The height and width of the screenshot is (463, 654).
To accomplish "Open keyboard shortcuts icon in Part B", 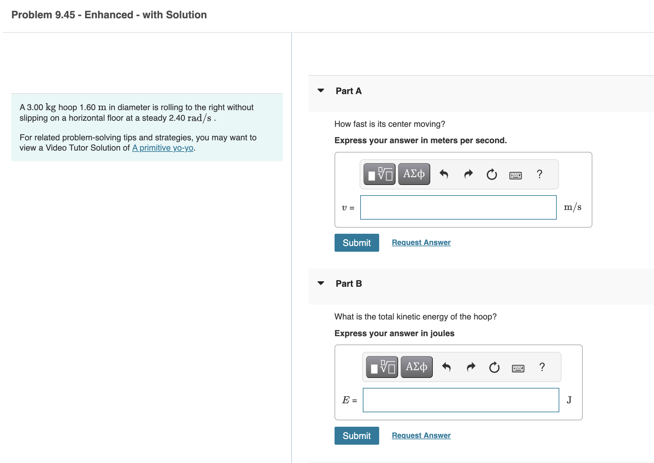I will (518, 368).
